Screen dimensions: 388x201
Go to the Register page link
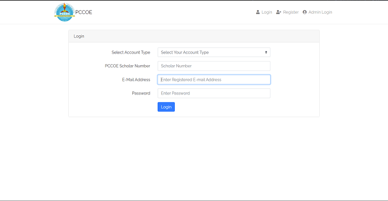(x=291, y=12)
